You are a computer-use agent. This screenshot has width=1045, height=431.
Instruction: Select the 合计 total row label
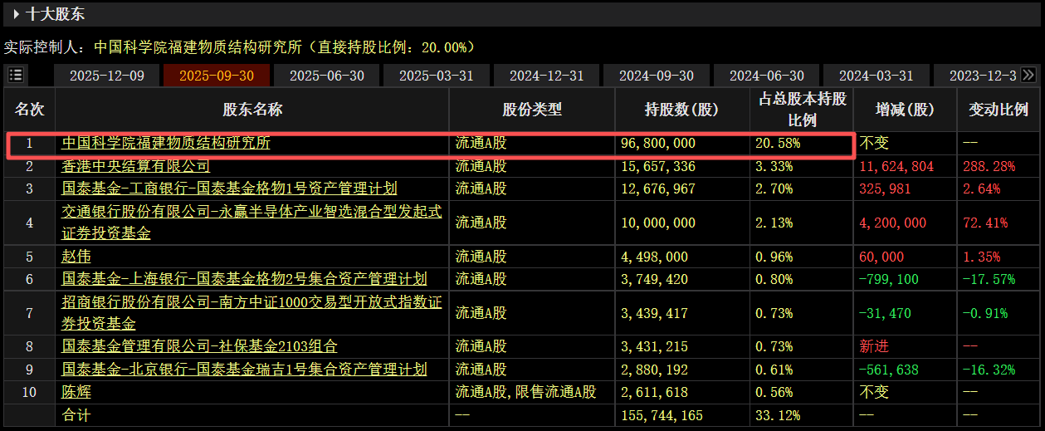coord(76,414)
